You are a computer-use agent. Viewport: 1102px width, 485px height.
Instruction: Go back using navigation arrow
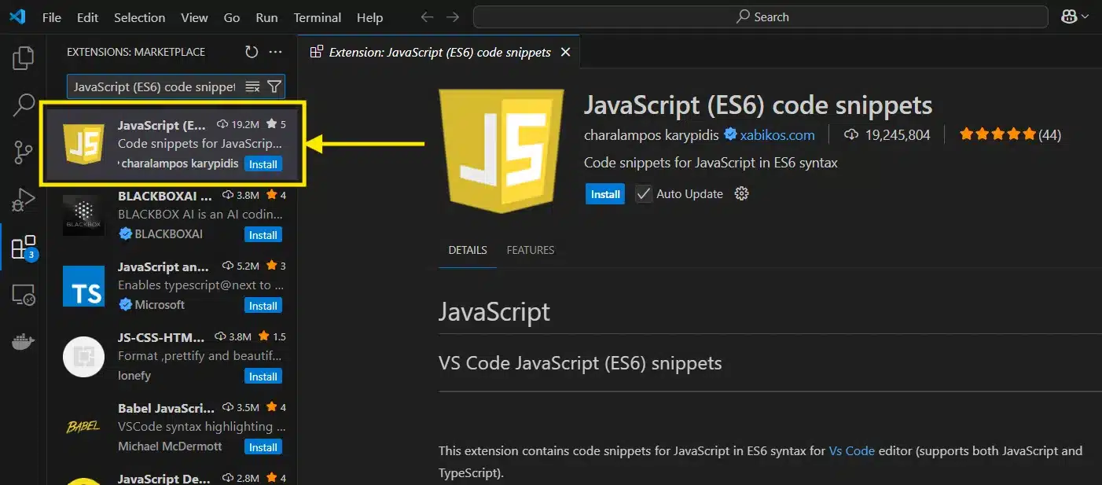click(426, 17)
